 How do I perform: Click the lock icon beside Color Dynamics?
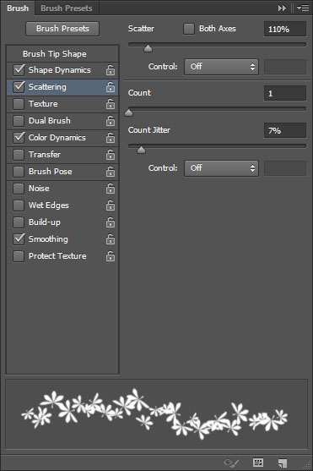point(111,138)
